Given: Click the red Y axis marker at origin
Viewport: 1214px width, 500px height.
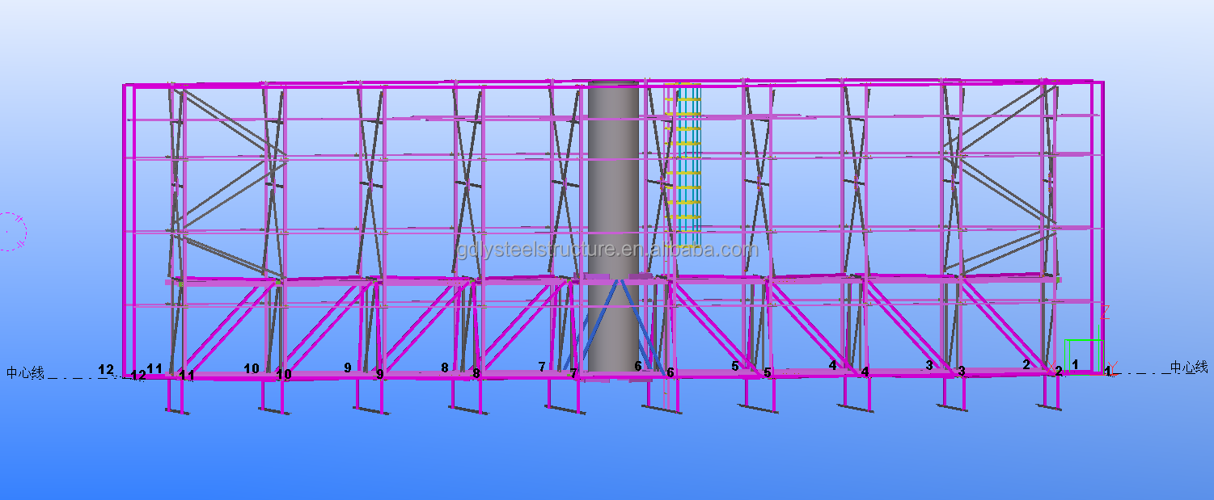Looking at the screenshot, I should pos(1115,367).
